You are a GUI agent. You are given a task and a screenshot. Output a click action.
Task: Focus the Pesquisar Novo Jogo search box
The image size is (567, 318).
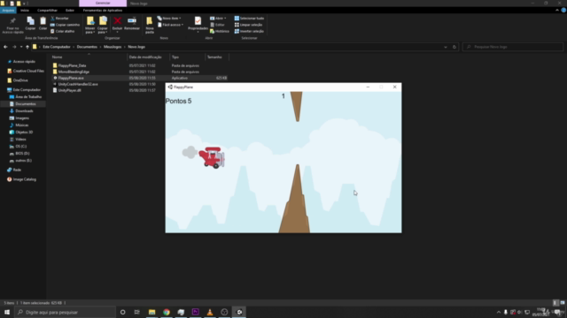tap(513, 47)
